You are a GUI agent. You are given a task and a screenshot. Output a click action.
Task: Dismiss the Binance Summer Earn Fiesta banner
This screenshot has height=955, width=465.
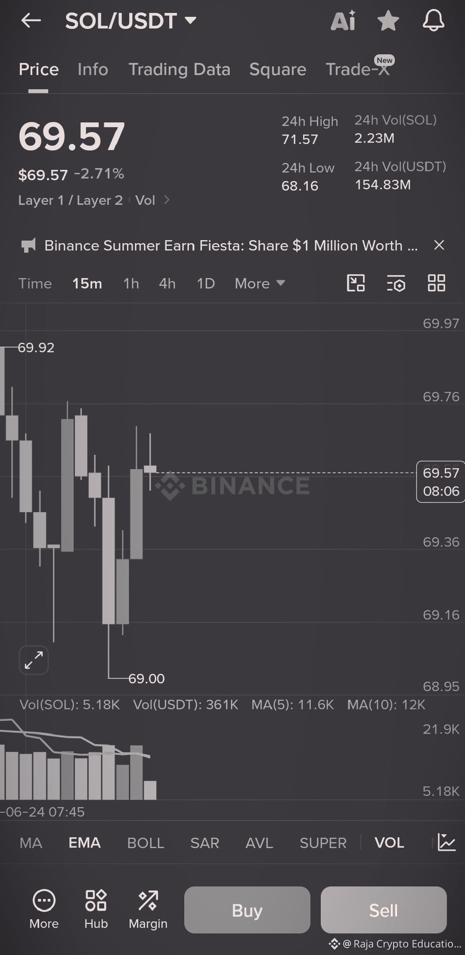point(439,245)
